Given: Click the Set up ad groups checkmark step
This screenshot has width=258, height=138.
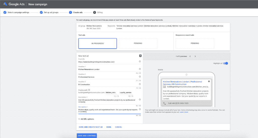Looking at the screenshot, I should 41,13.
